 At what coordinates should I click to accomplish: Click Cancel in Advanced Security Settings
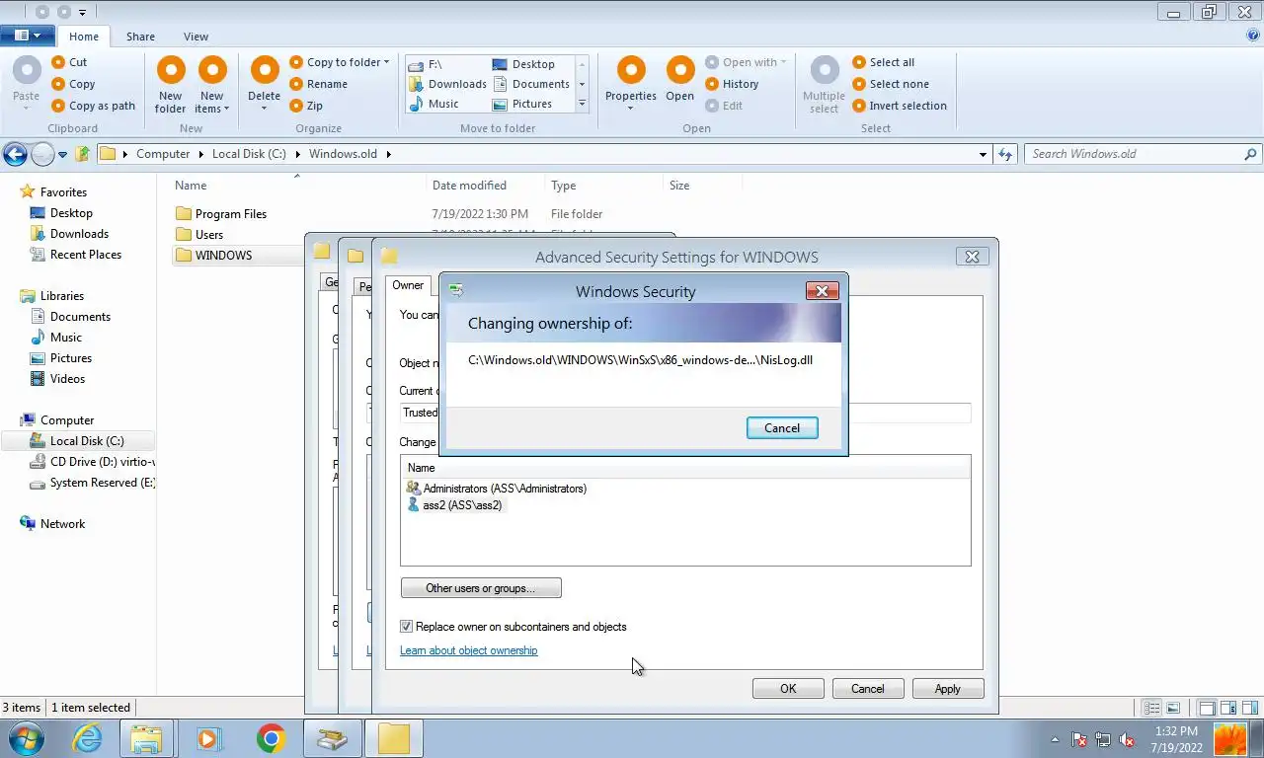[868, 689]
